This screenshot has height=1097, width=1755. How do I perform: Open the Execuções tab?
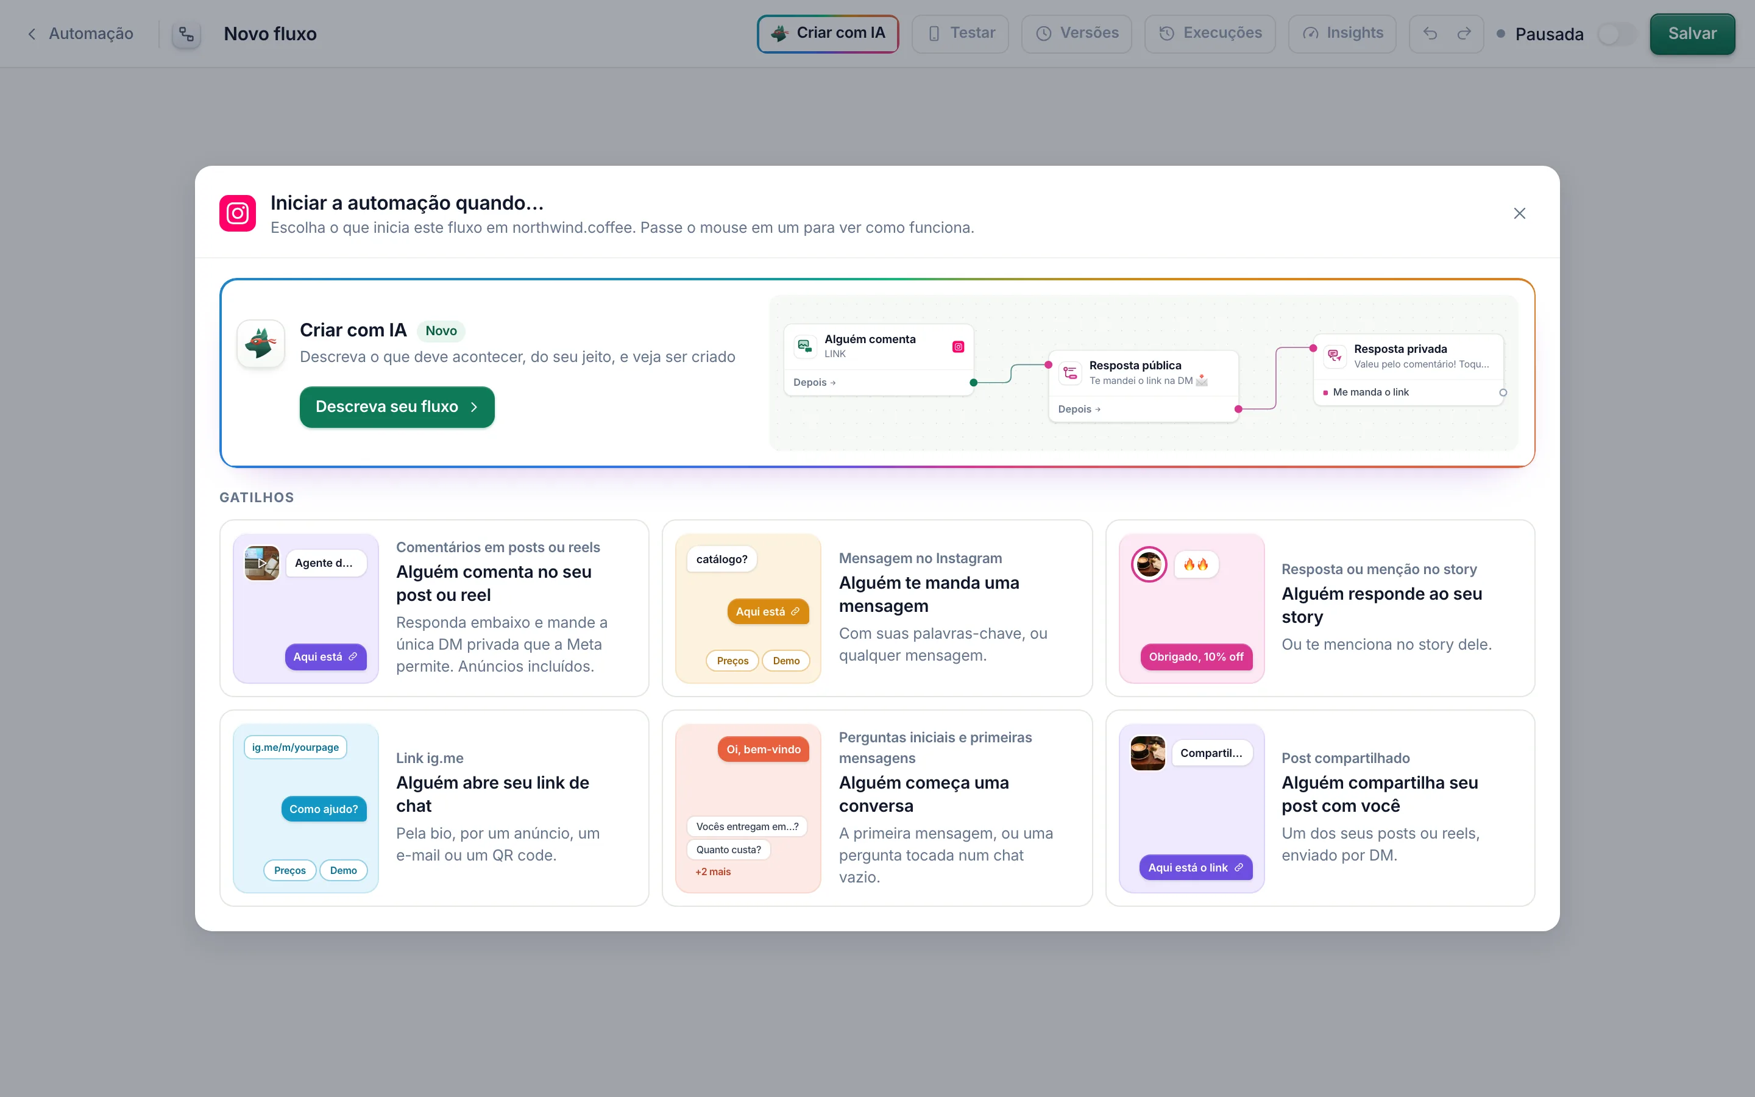pyautogui.click(x=1210, y=34)
